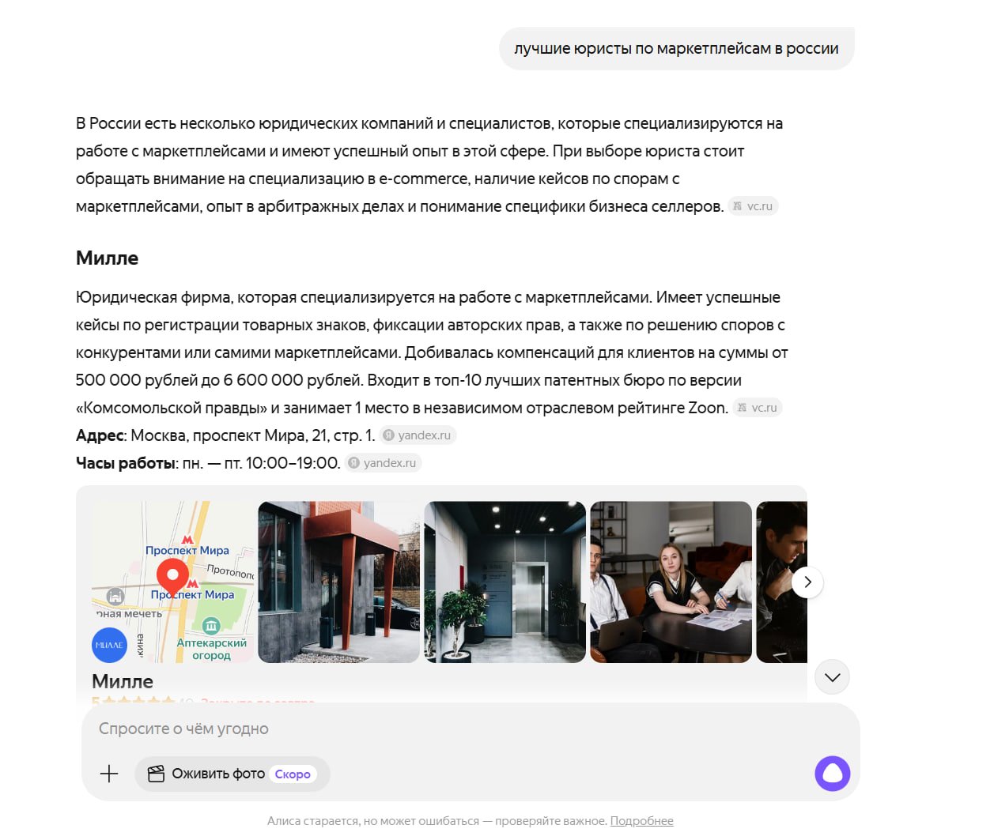Click the blue Милле logo badge

coord(109,645)
